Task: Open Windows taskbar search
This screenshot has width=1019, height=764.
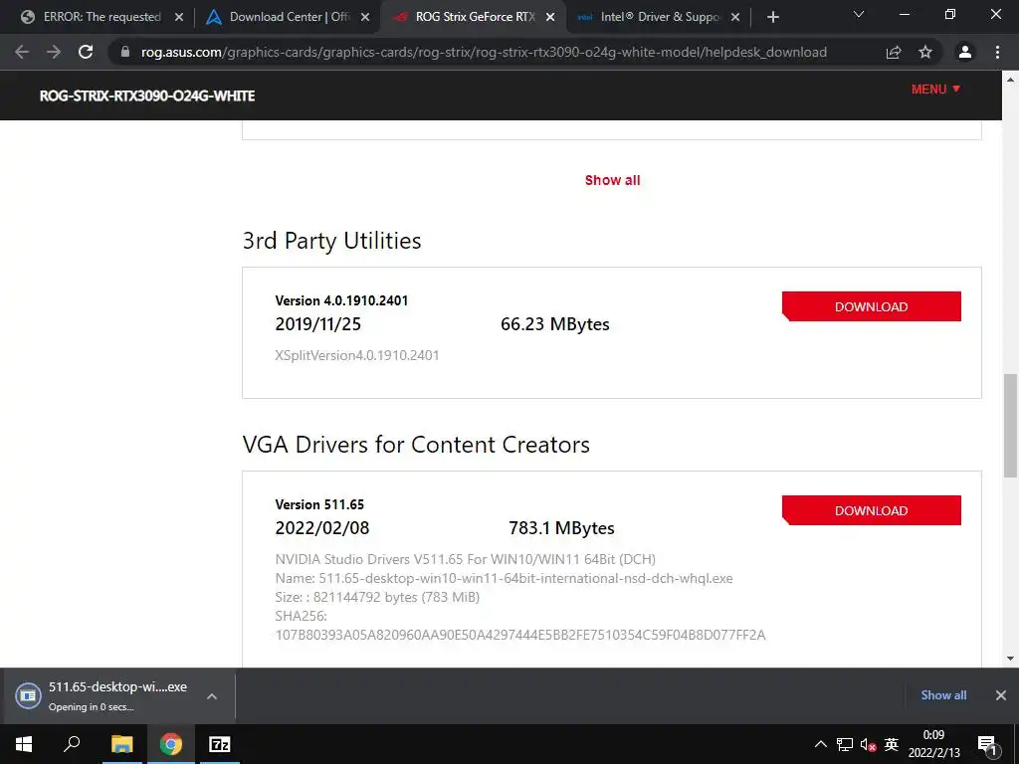Action: [72, 744]
